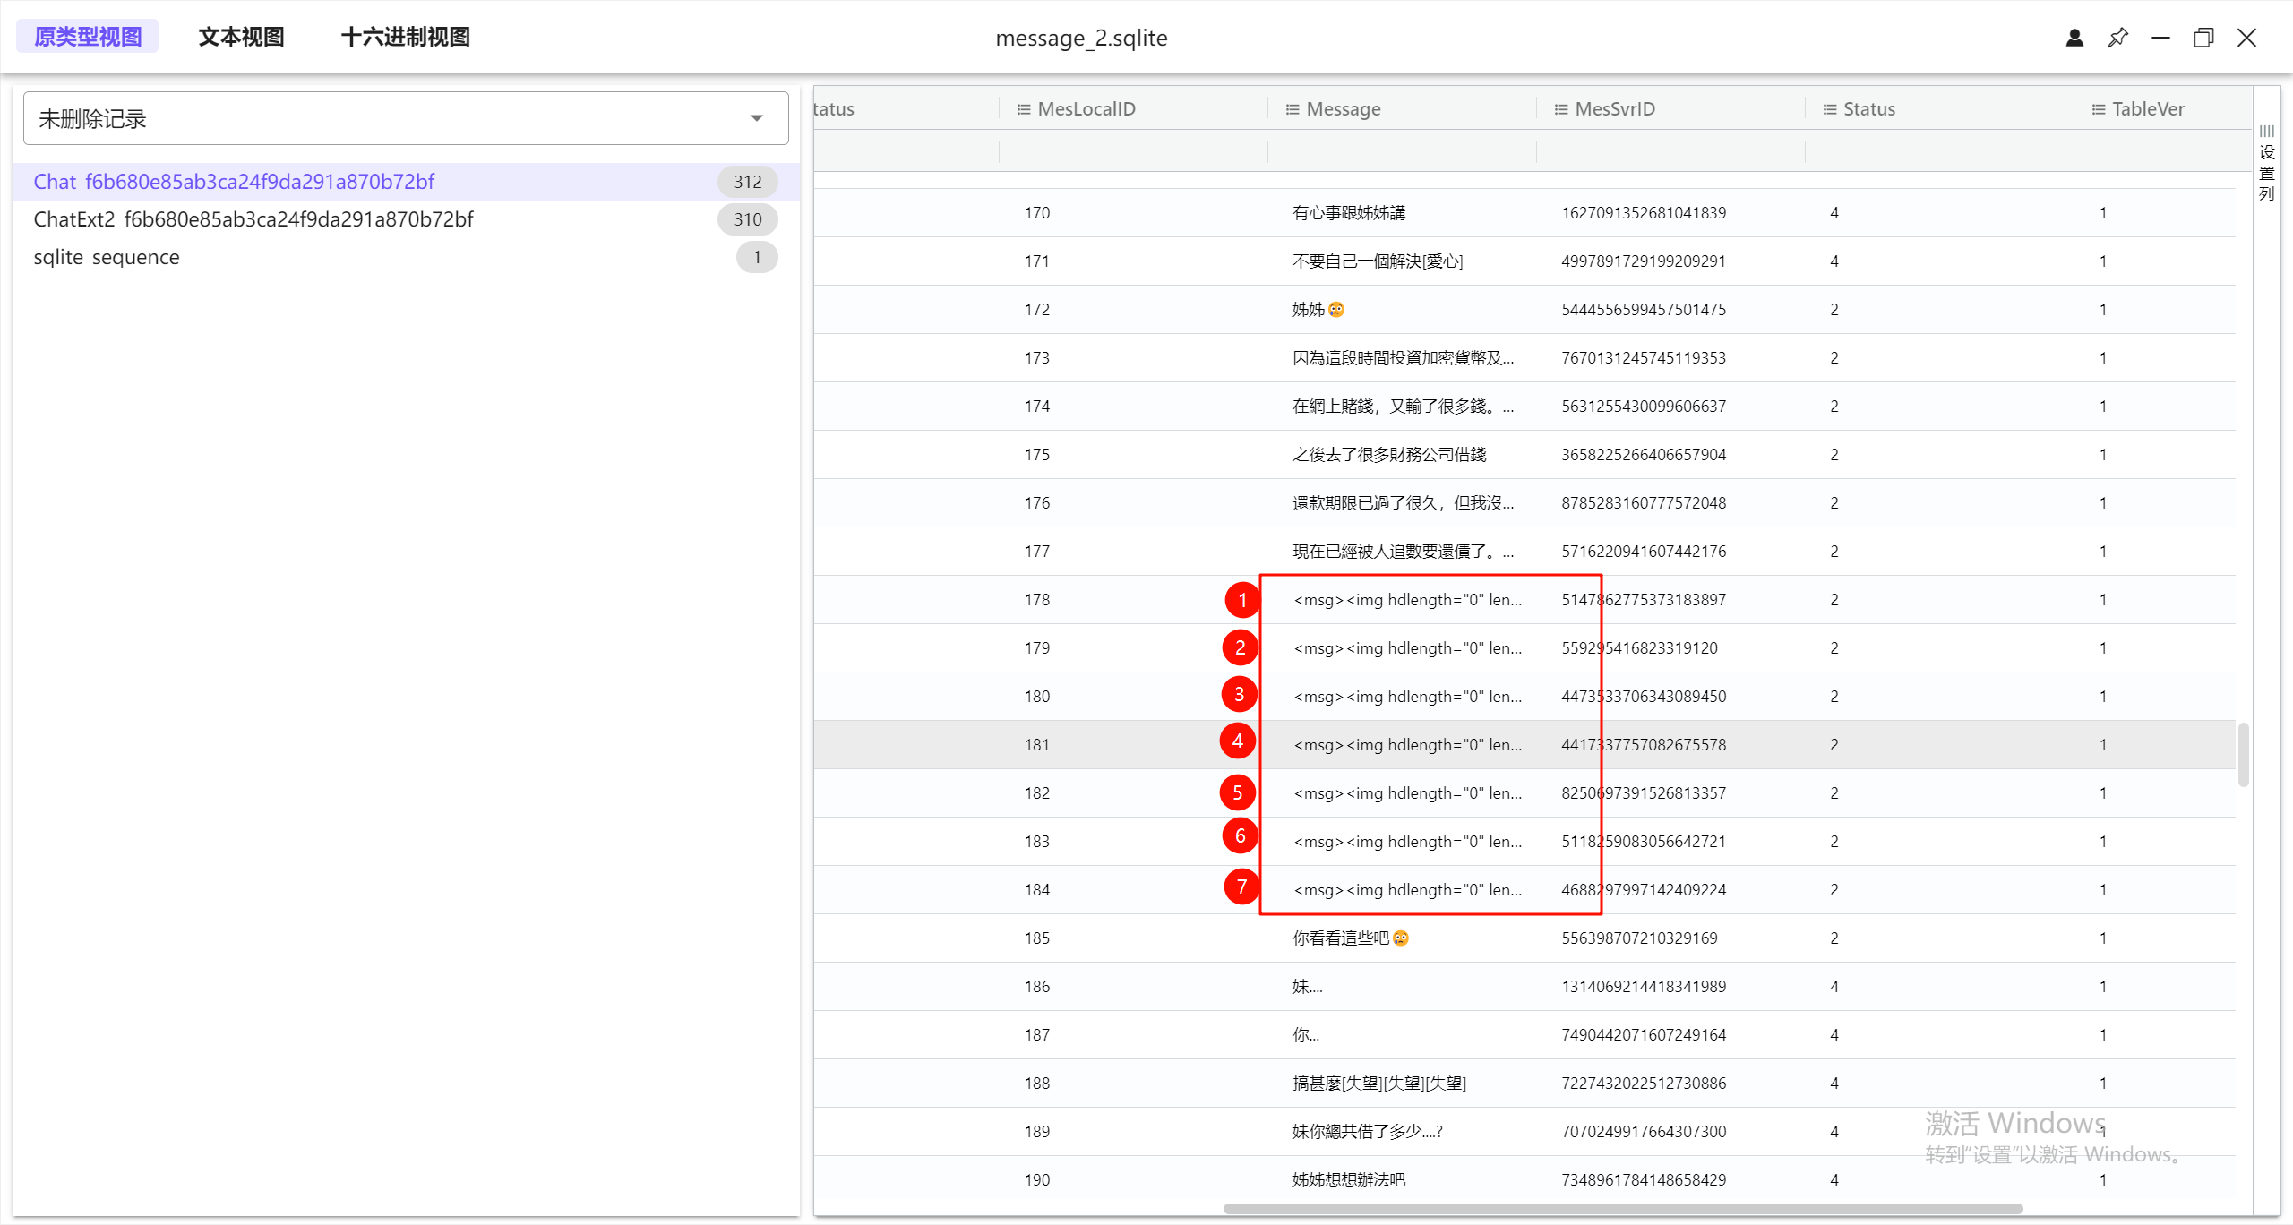The width and height of the screenshot is (2293, 1225).
Task: Switch to the 十六进制视图 tab
Action: [405, 37]
